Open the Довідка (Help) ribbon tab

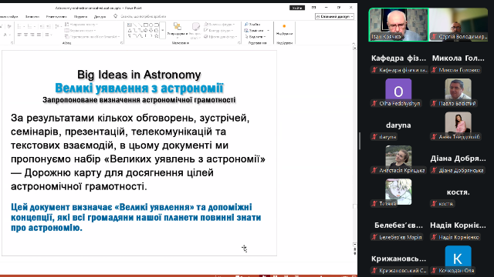pyautogui.click(x=100, y=16)
